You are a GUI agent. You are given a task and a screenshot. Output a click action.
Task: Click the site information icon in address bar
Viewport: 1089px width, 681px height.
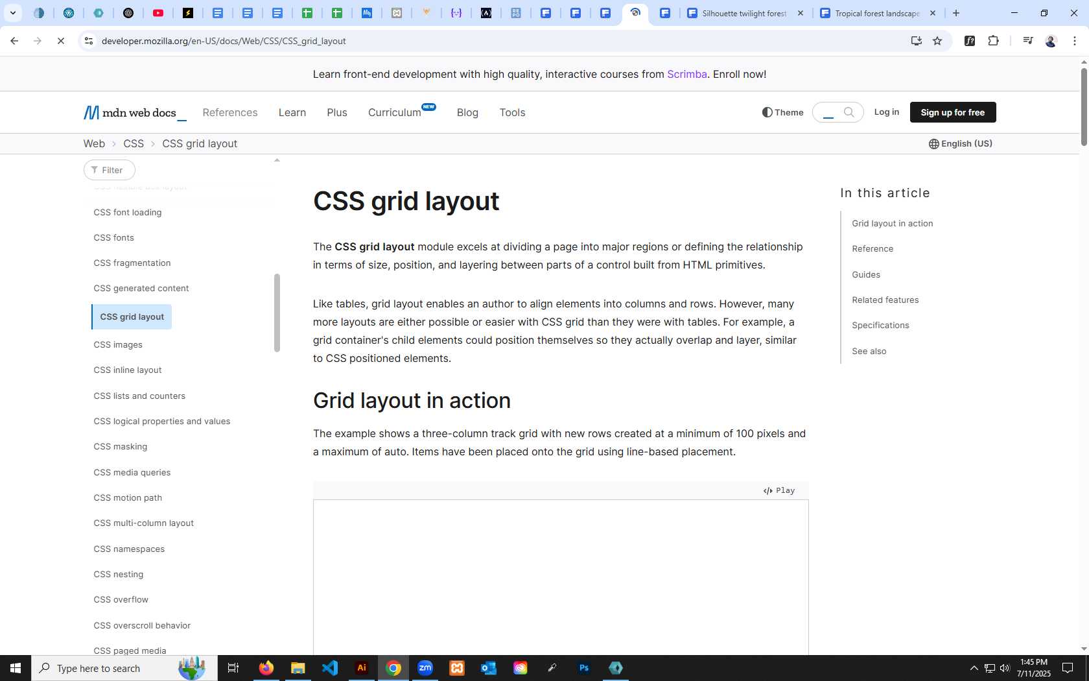click(x=89, y=41)
